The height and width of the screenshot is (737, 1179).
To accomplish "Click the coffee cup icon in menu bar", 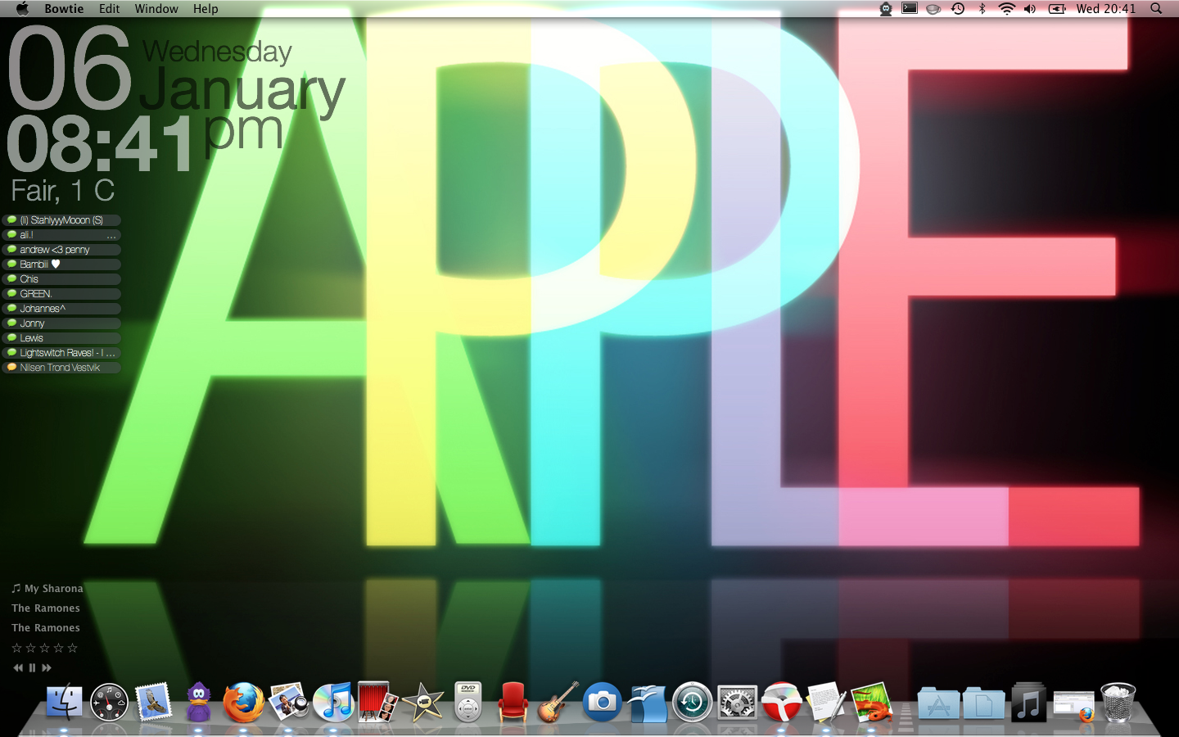I will (933, 9).
